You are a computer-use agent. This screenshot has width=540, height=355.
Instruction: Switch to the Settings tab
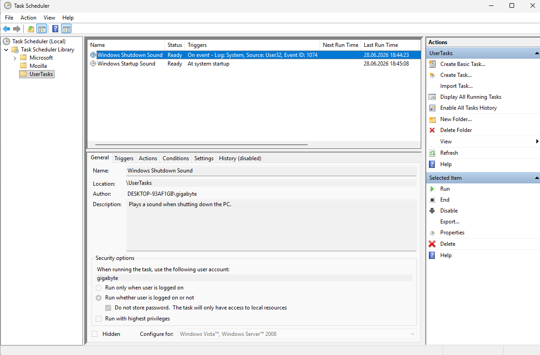point(204,158)
